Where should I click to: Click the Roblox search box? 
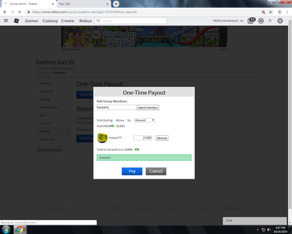(x=131, y=21)
